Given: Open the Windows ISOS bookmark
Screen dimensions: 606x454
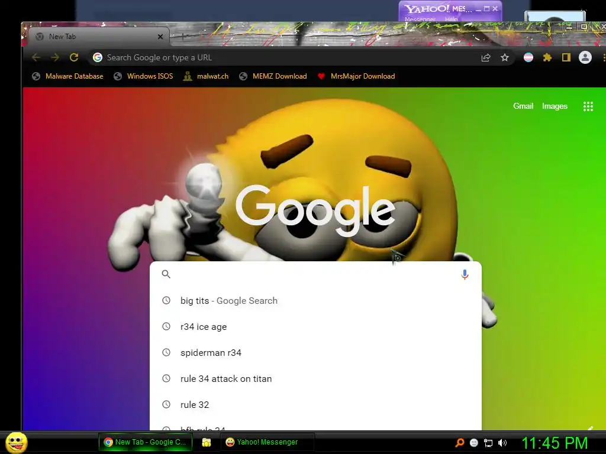Looking at the screenshot, I should (143, 76).
